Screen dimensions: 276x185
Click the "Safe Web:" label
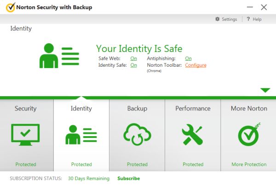coord(109,58)
